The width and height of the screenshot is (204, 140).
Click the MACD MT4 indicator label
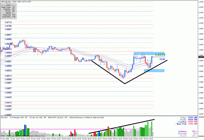tap(57, 117)
